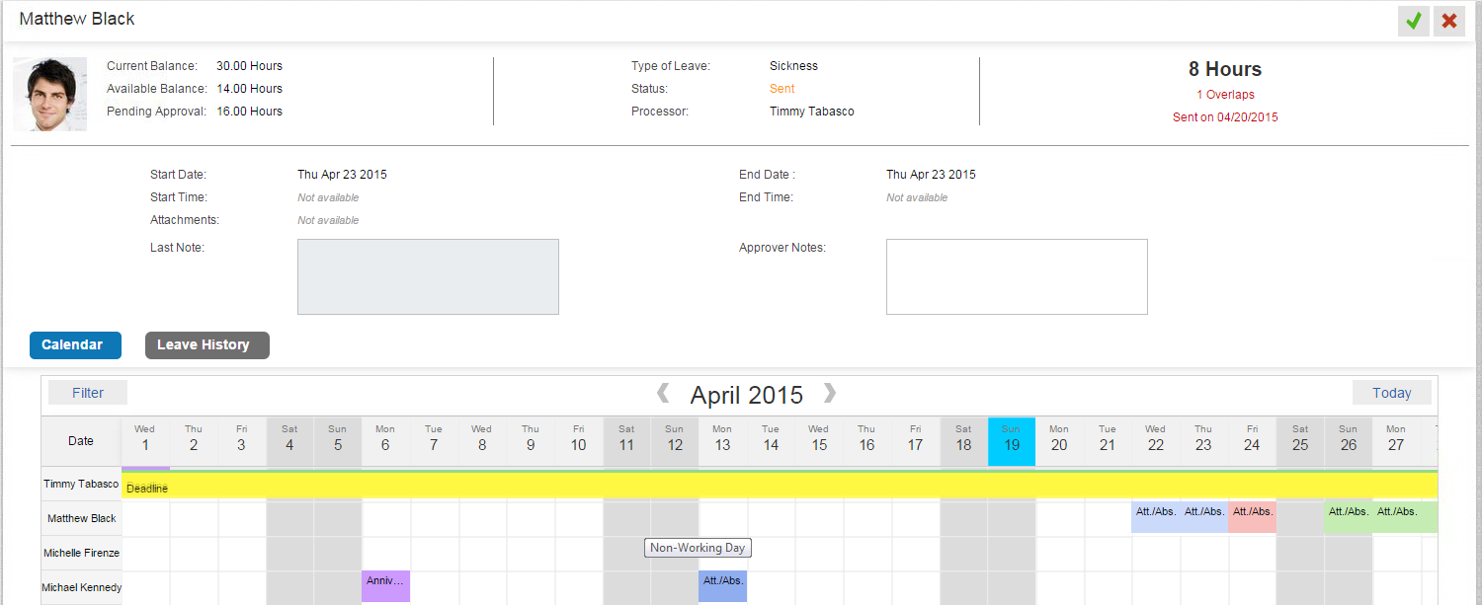Click the '8 Hours' total heading
Viewport: 1482px width, 605px height.
(x=1225, y=69)
